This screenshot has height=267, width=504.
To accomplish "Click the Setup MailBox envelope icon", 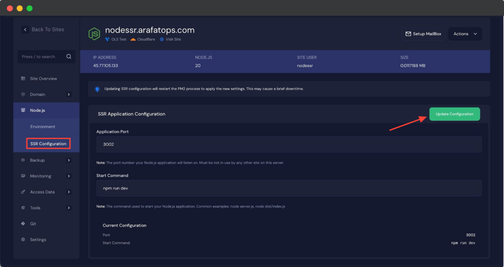I will click(x=408, y=34).
